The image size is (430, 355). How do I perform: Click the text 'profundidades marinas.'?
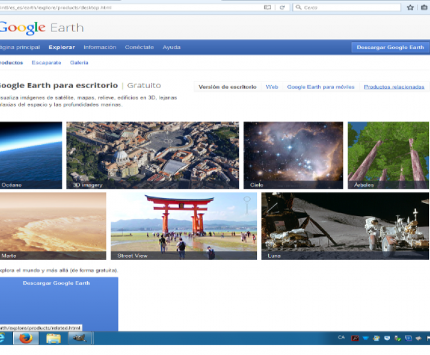(93, 105)
